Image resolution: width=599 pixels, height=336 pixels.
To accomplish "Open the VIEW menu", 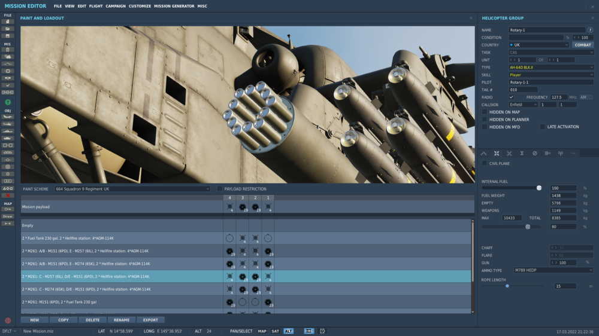I will (69, 6).
